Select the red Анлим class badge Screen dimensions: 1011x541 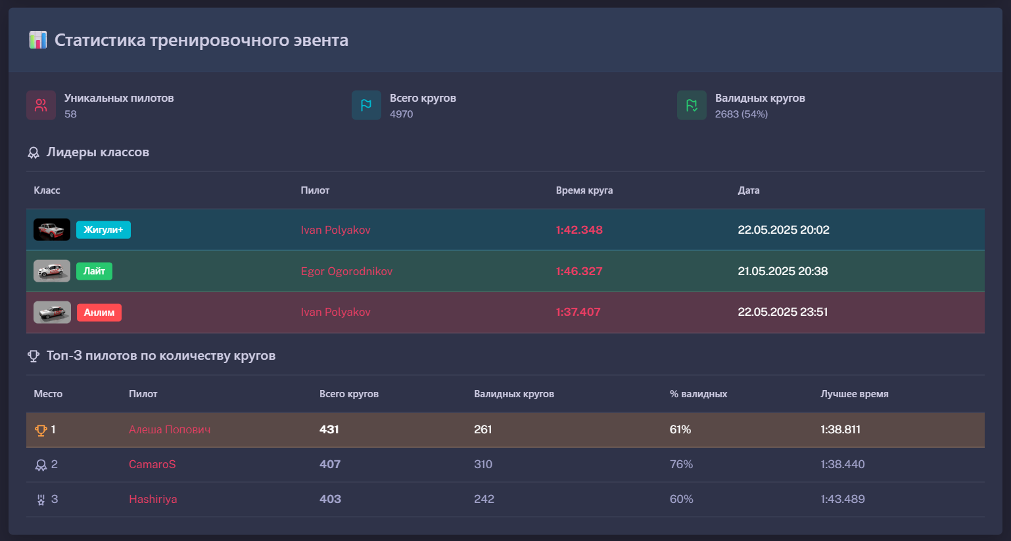(x=99, y=313)
